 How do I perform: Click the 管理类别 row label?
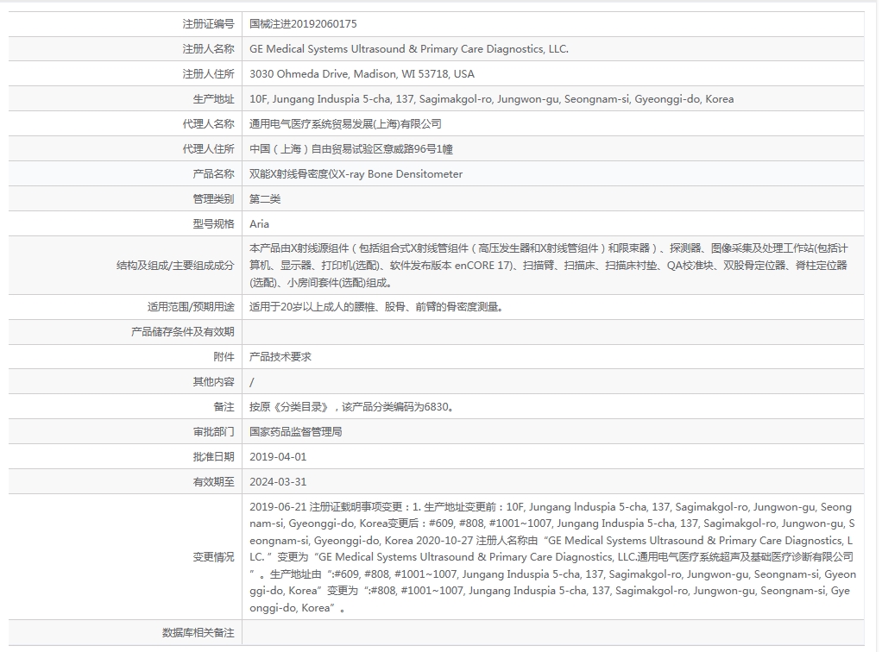(x=213, y=199)
